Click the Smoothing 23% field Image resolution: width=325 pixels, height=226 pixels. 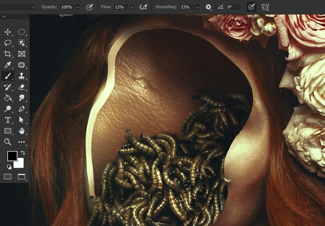[187, 7]
